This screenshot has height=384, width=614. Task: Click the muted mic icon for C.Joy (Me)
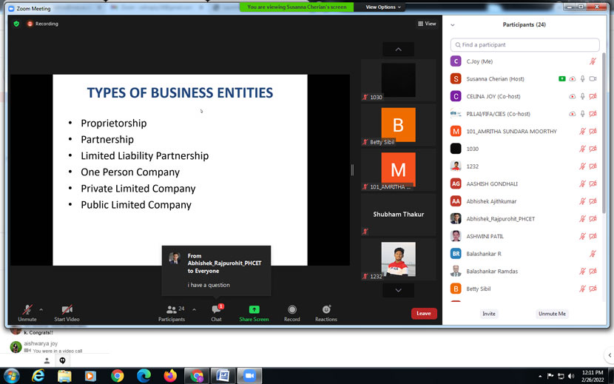click(593, 61)
